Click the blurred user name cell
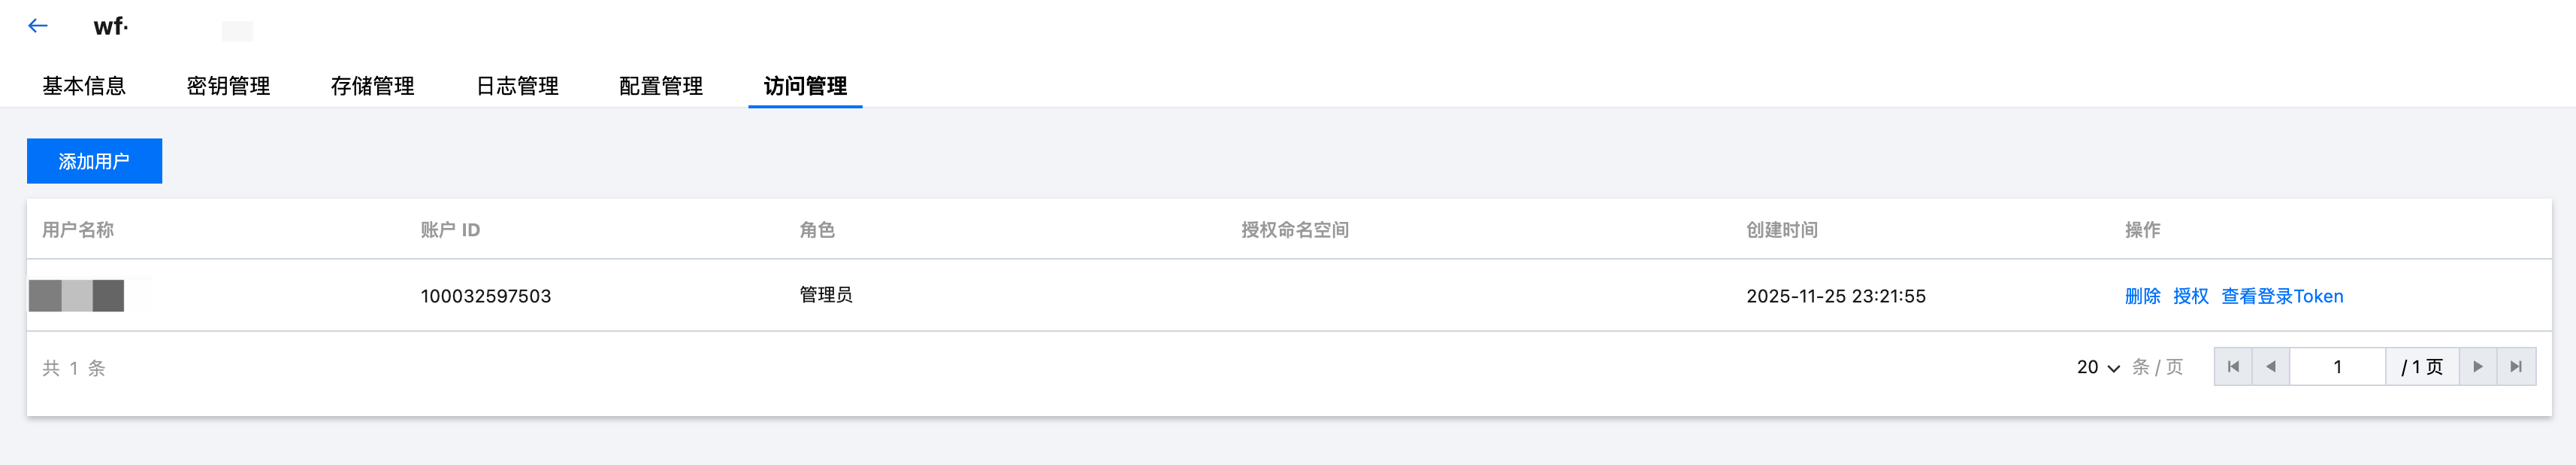The width and height of the screenshot is (2576, 465). click(77, 296)
